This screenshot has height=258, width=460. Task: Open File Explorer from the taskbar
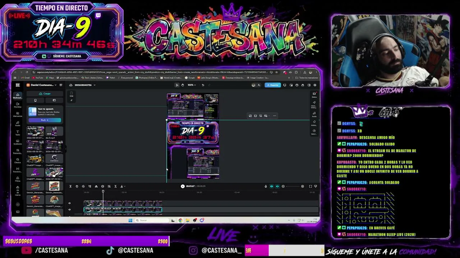(187, 220)
